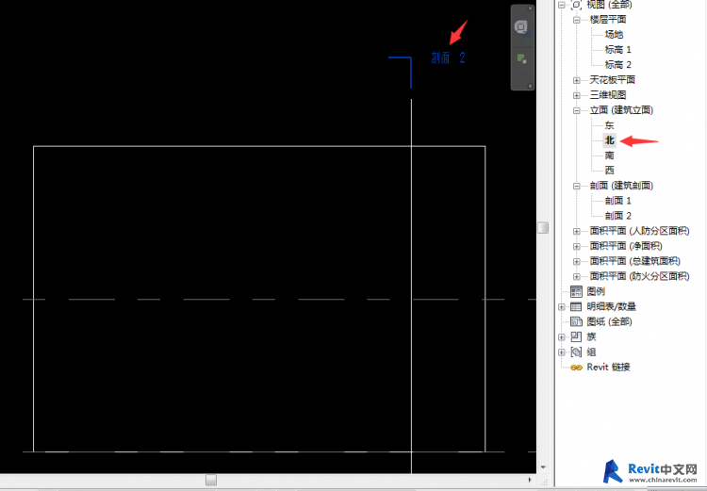
Task: Expand the 组 groups node
Action: [x=562, y=352]
